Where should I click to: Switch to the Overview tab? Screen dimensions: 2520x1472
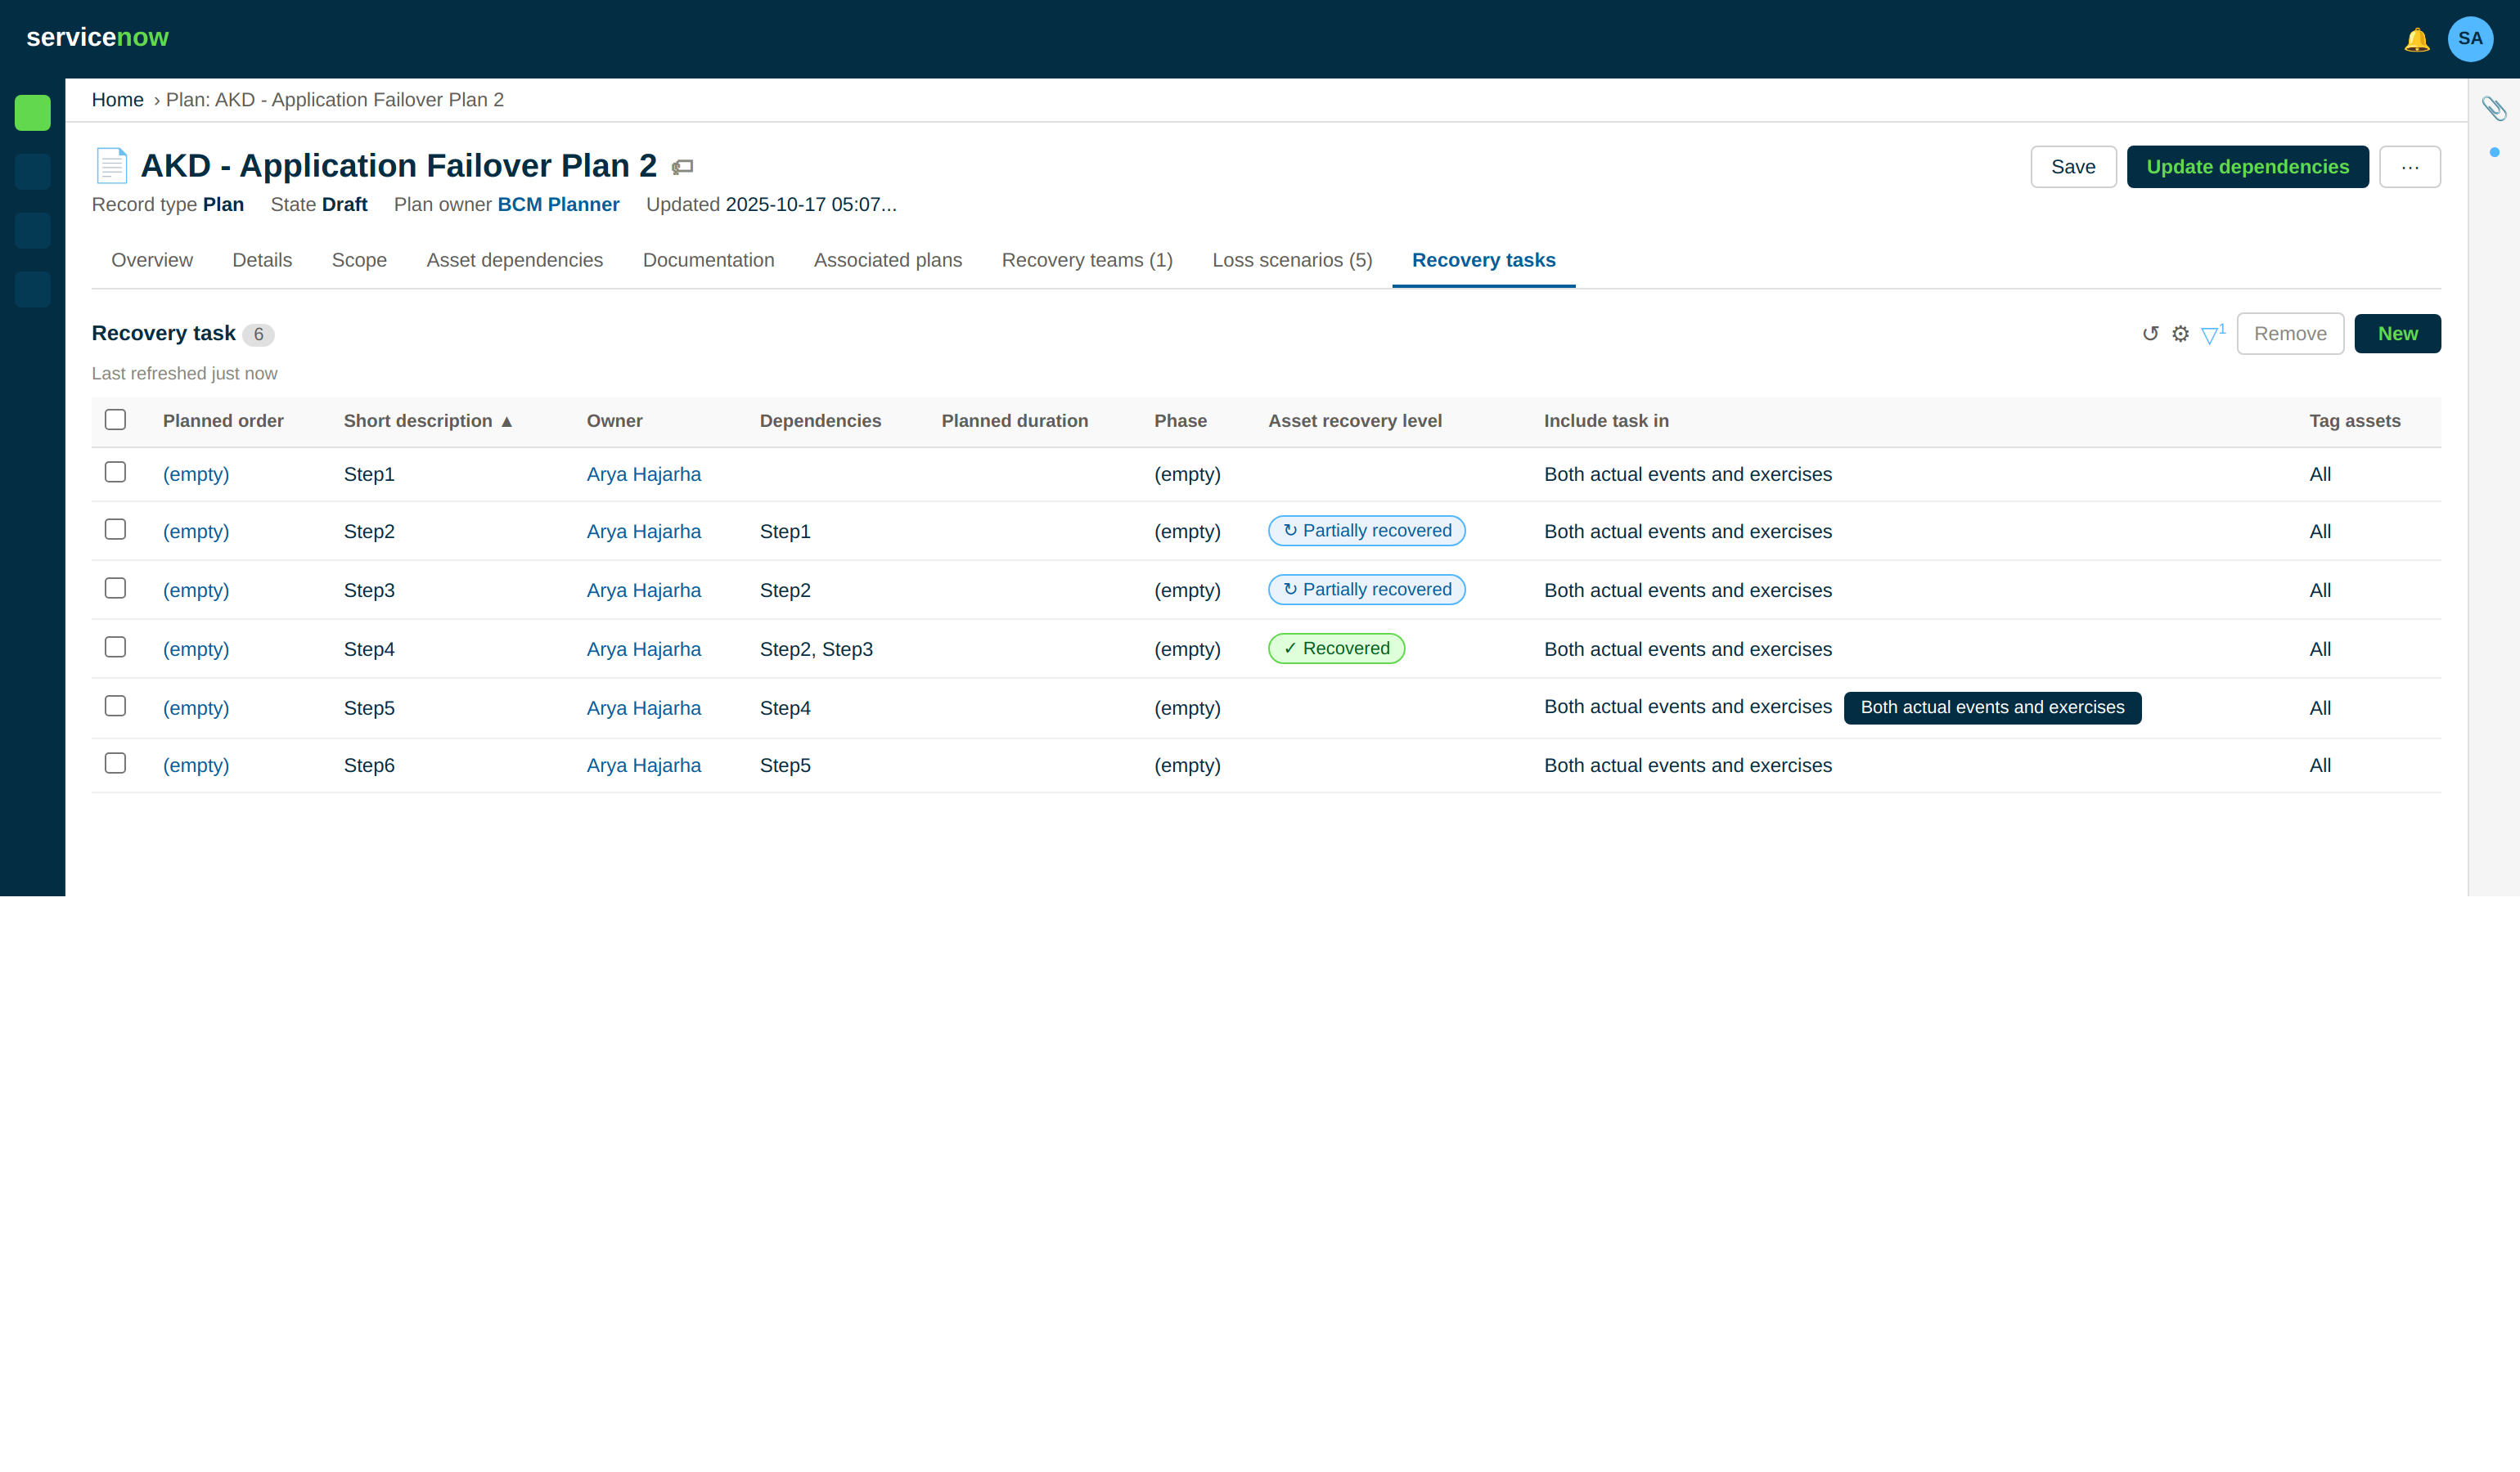tap(152, 260)
